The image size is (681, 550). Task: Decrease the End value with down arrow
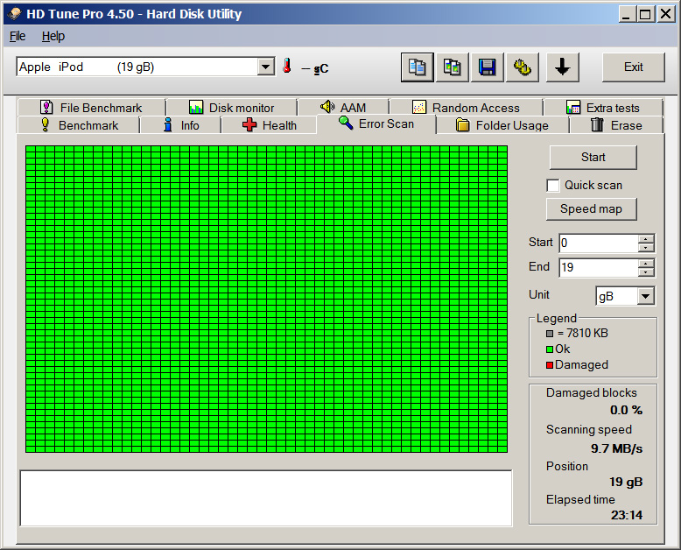(x=646, y=272)
